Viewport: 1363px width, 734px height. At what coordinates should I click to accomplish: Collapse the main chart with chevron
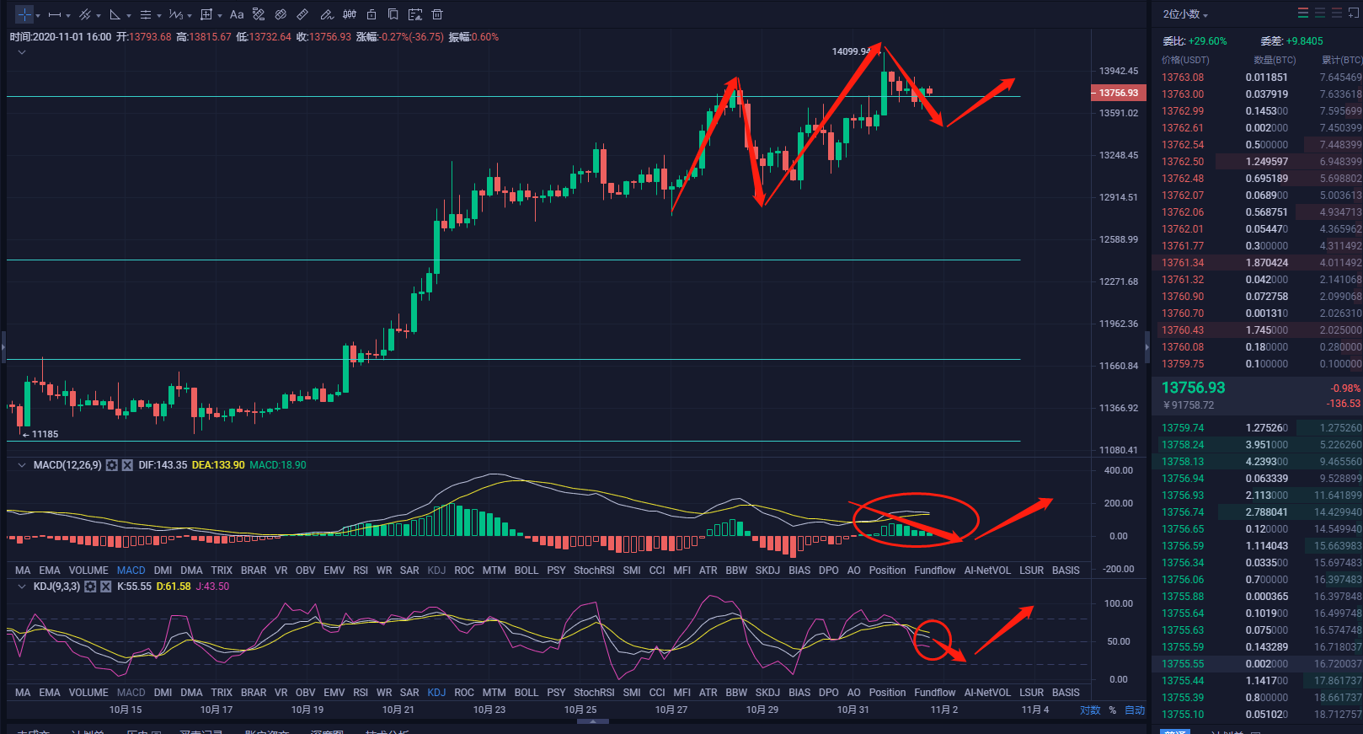[x=22, y=52]
